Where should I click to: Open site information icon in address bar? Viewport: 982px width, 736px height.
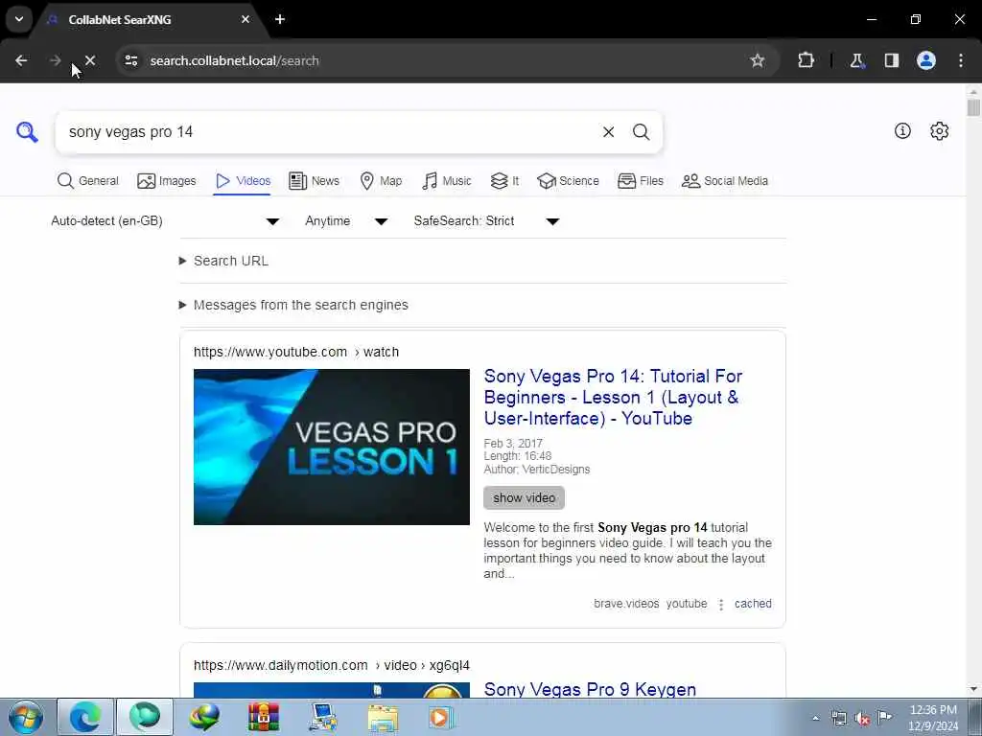click(x=131, y=60)
